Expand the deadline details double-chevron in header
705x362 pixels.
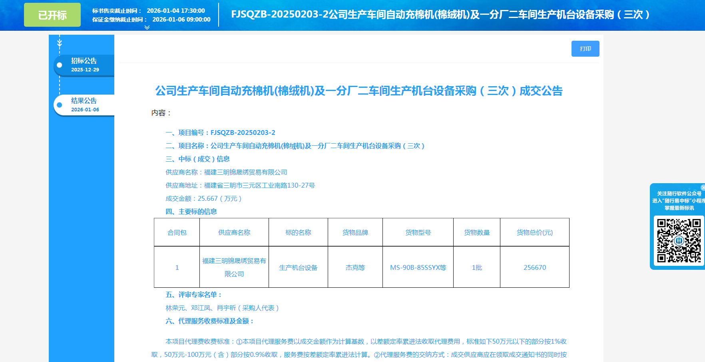tap(147, 28)
